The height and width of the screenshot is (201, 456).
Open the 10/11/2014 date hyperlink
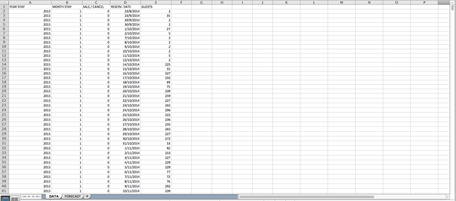(132, 191)
